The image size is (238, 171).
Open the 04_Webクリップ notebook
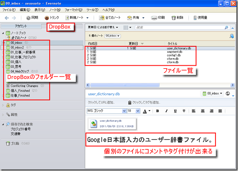coord(20,71)
